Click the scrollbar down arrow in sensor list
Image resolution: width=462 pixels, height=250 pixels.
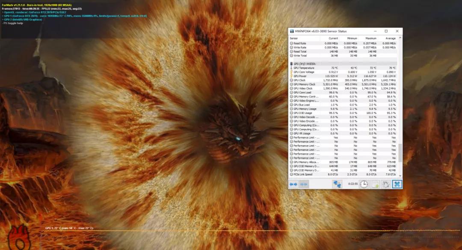pyautogui.click(x=400, y=175)
